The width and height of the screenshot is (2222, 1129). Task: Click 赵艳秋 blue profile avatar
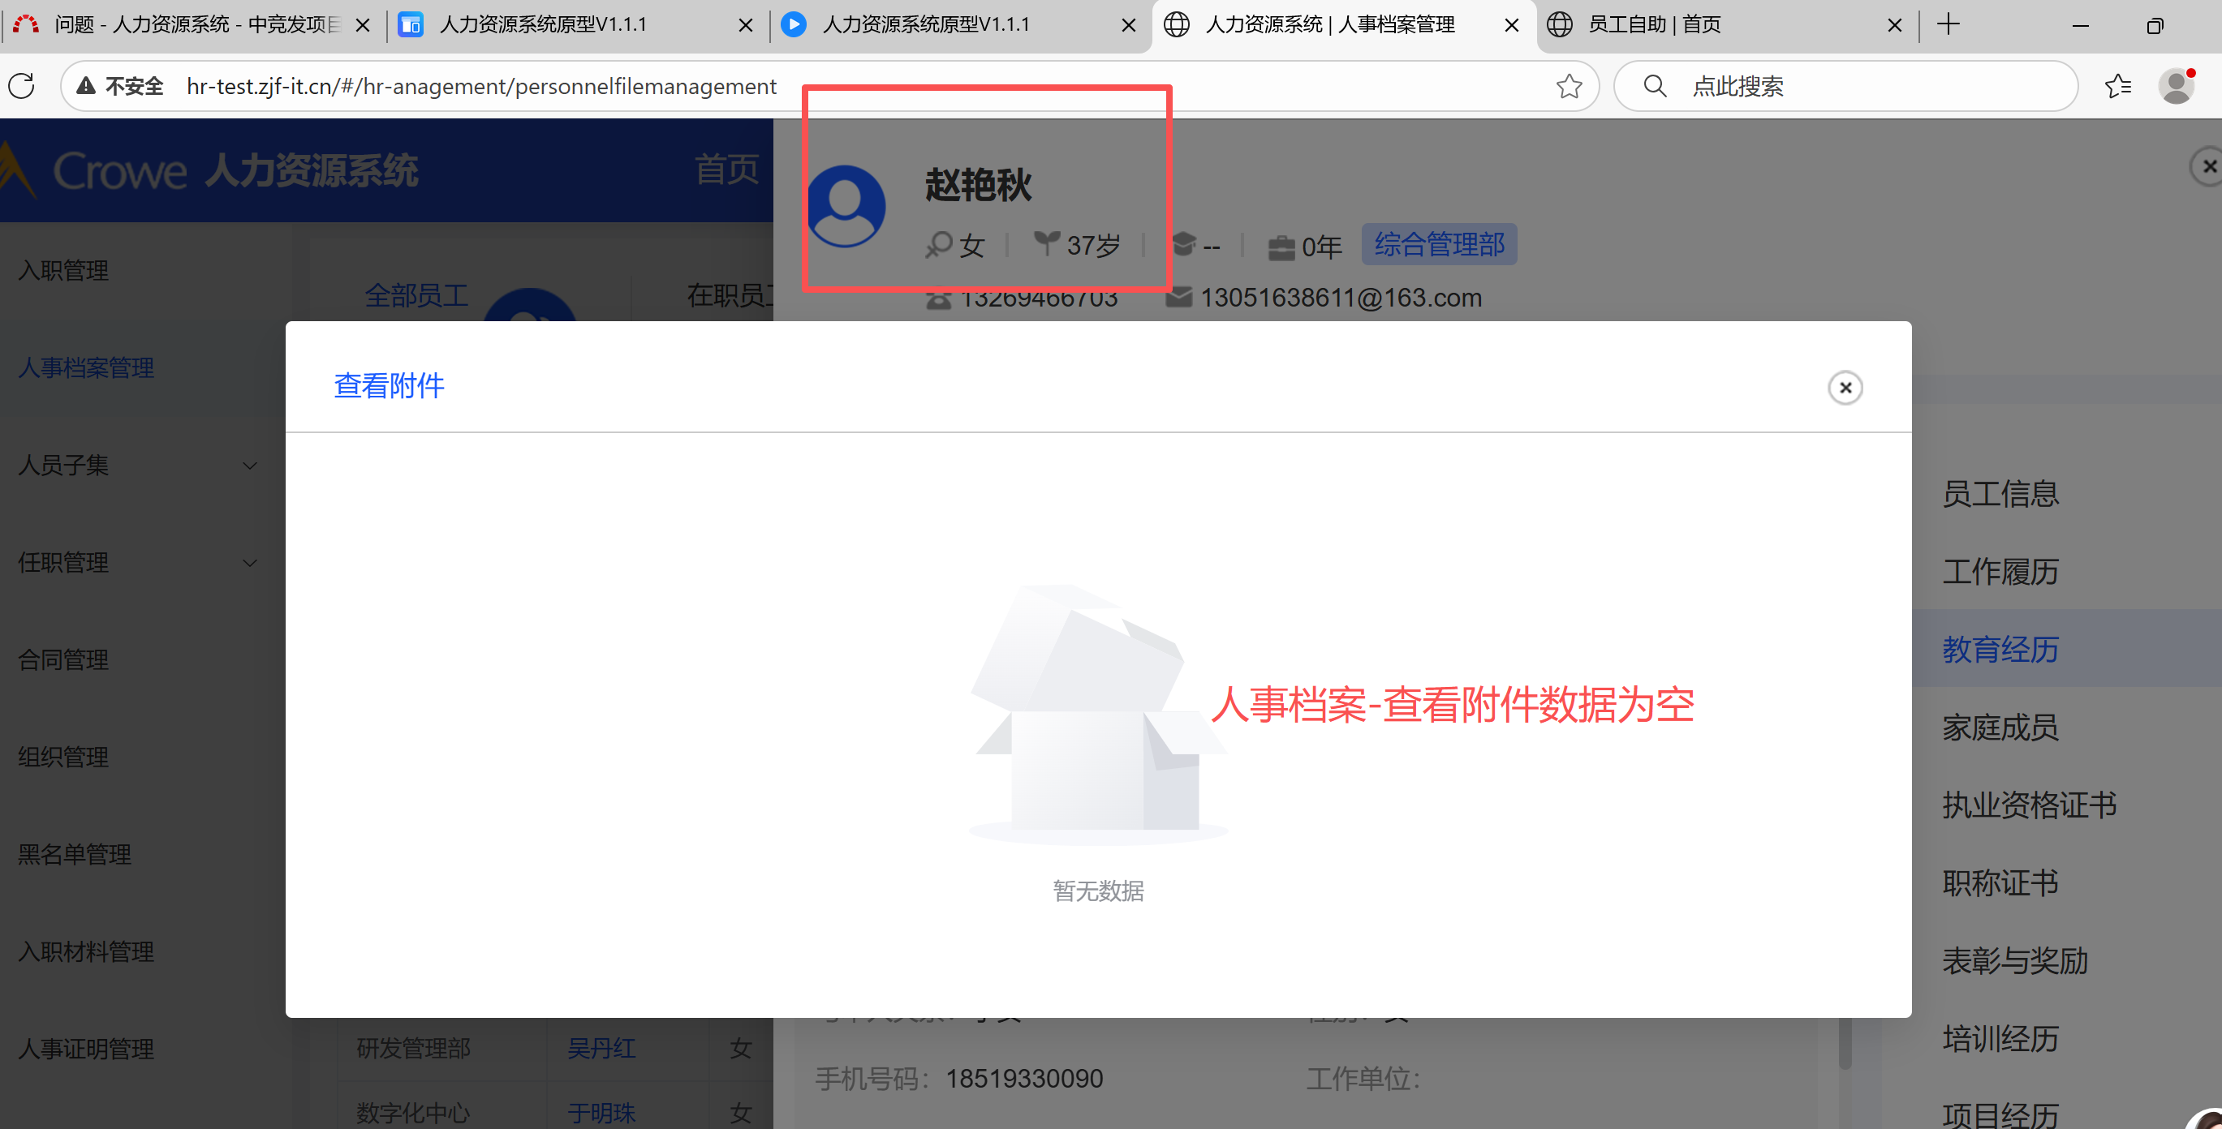pyautogui.click(x=846, y=206)
